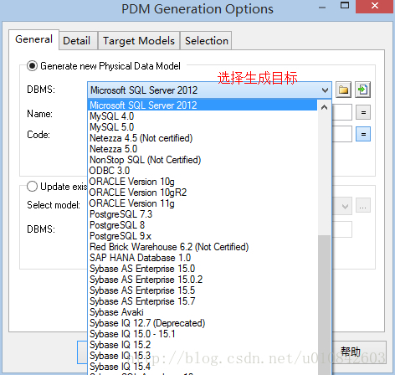395x375 pixels.
Task: Click the 帮助 help button
Action: pyautogui.click(x=359, y=352)
